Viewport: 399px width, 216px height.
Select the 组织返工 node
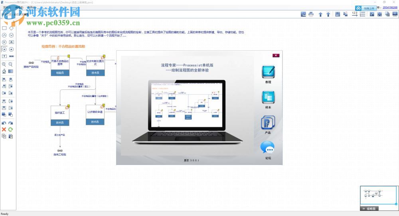[60, 116]
